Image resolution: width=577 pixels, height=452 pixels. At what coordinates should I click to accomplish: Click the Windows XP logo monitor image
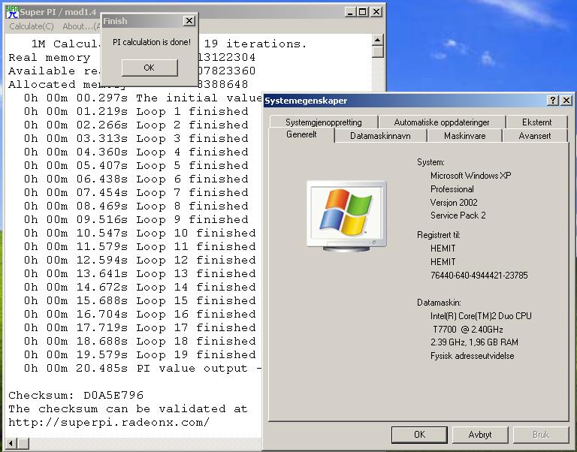coord(346,216)
